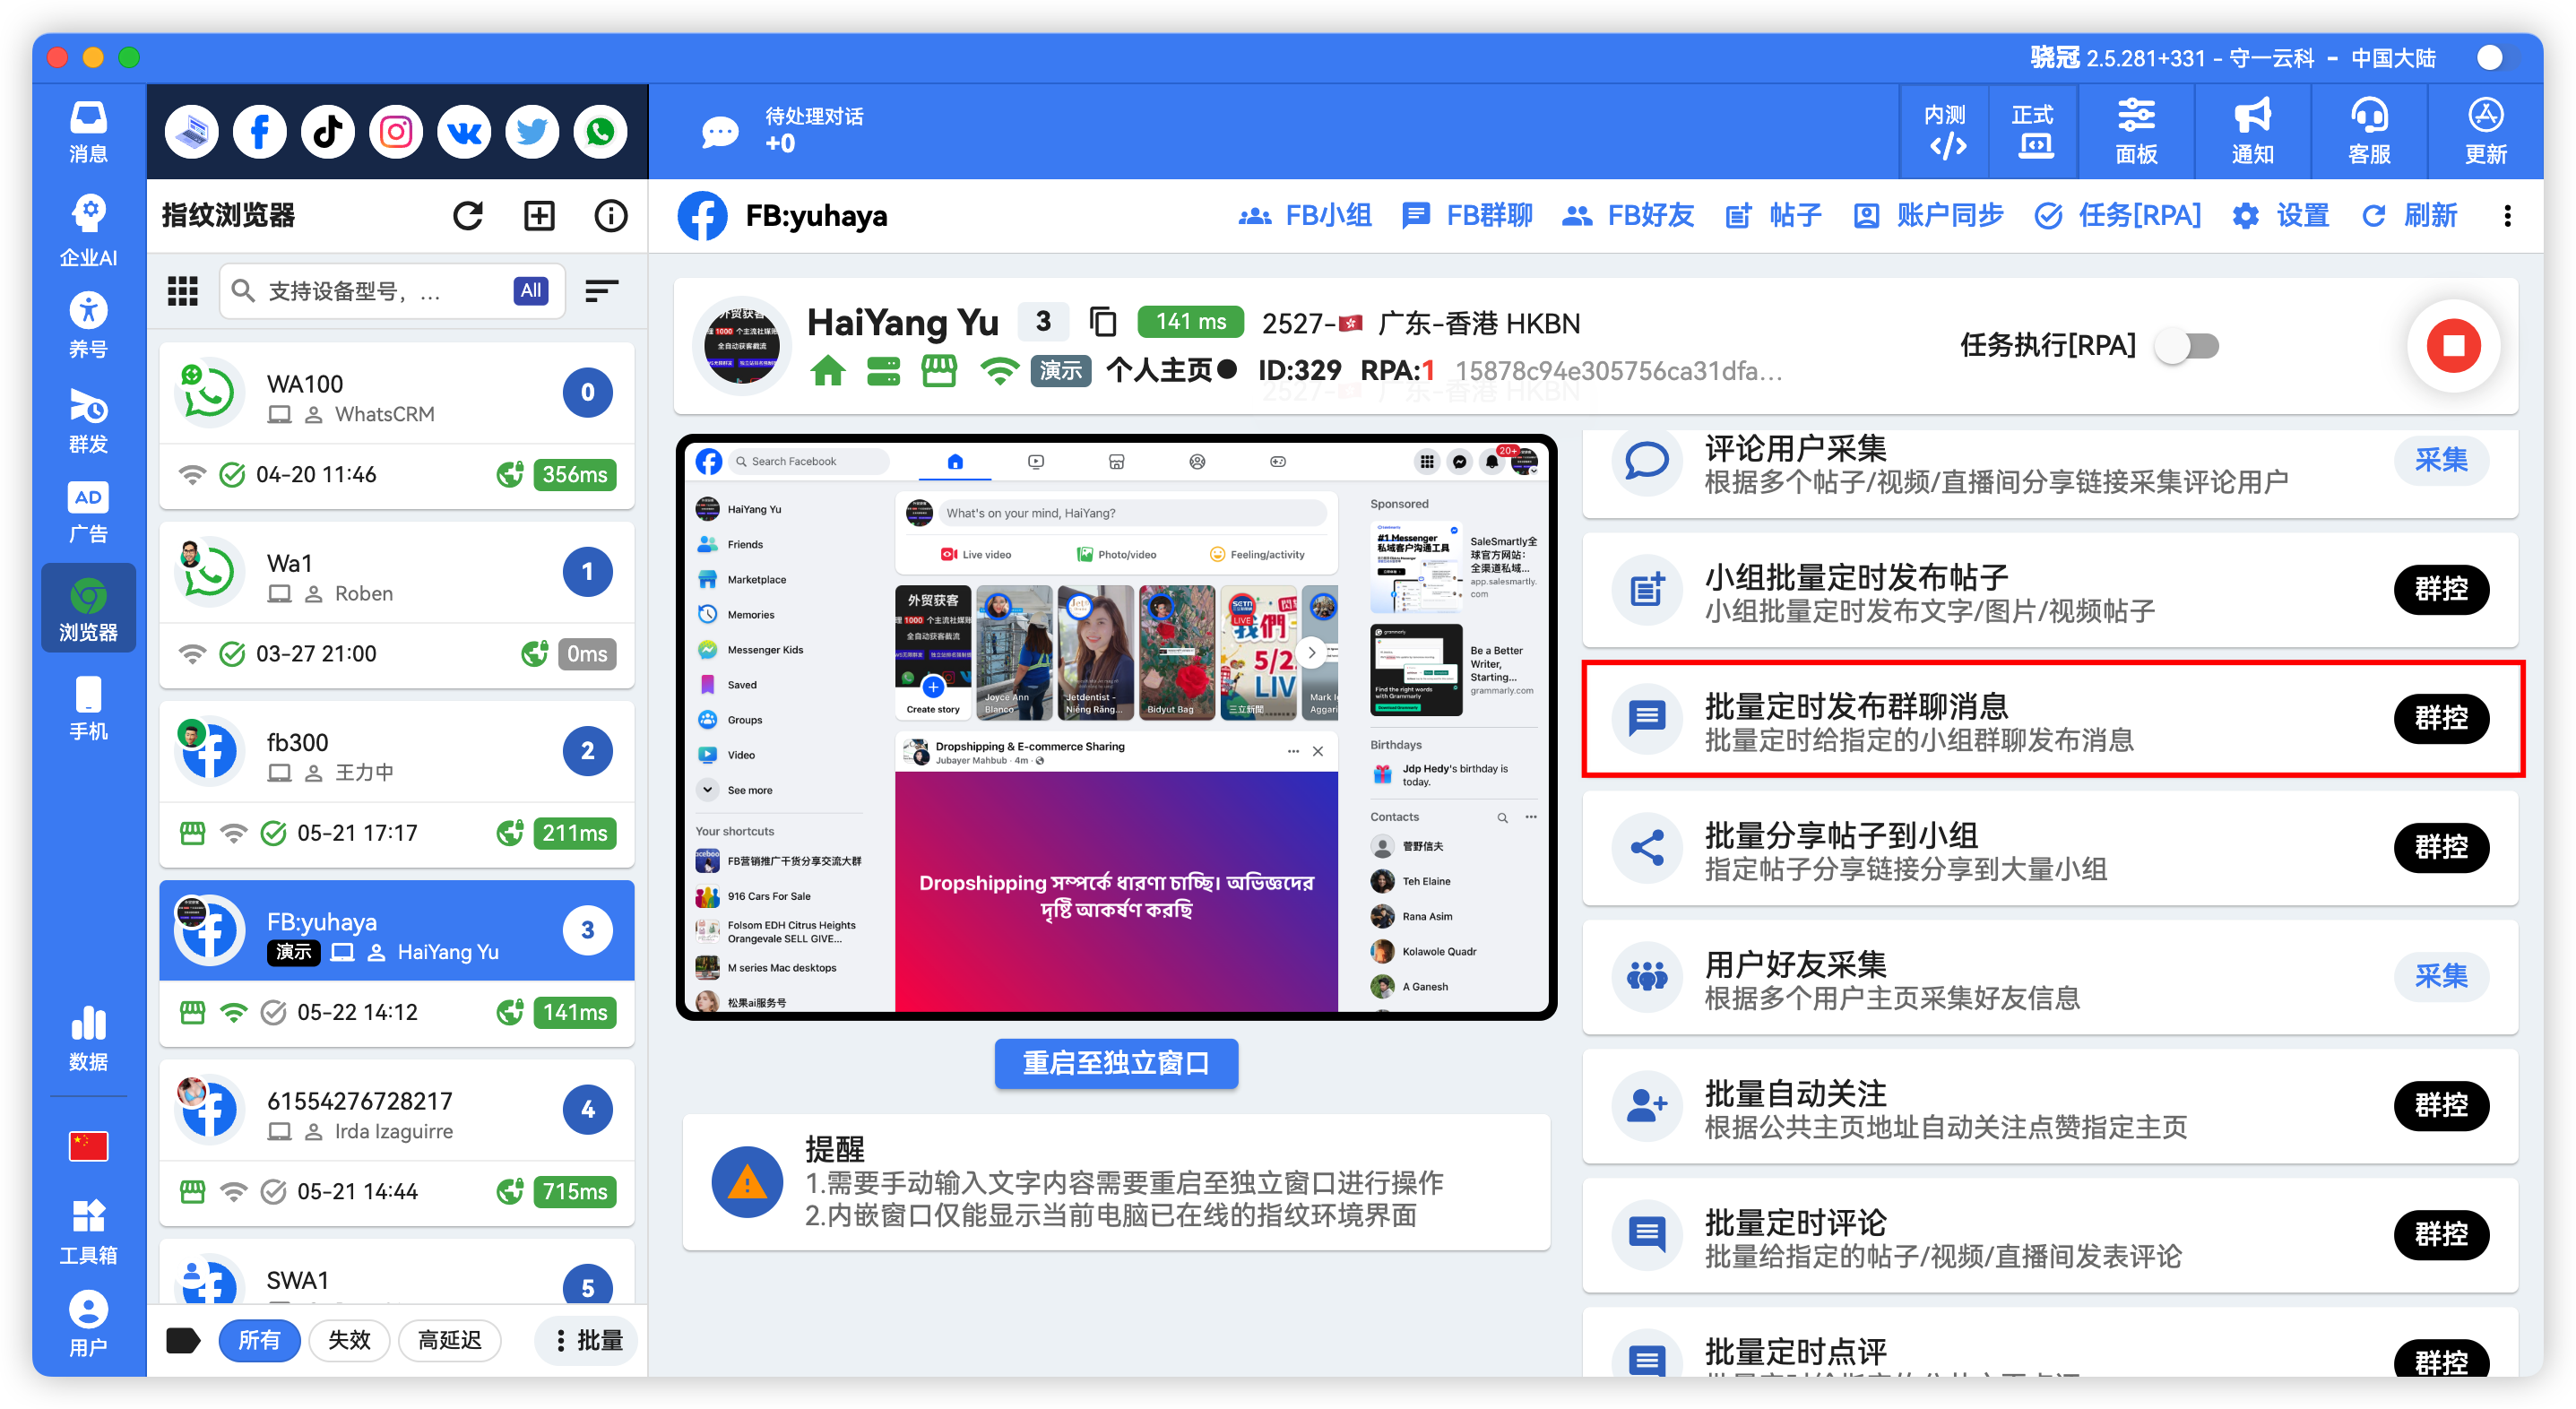Click the 重启至独立窗口 button

[x=1115, y=1063]
